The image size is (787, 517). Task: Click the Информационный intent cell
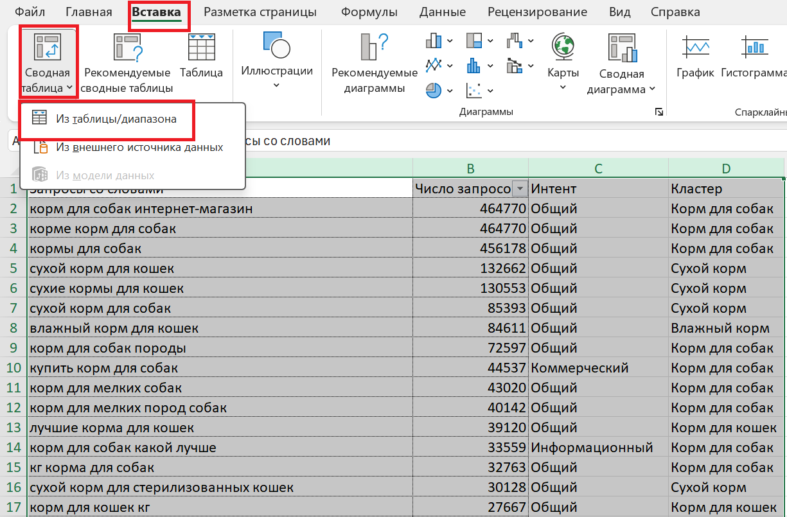pos(598,448)
